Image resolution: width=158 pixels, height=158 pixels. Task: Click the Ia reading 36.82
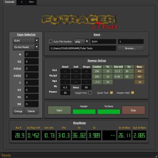[79, 135]
